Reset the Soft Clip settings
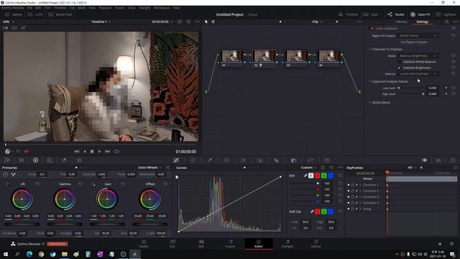 pos(340,211)
